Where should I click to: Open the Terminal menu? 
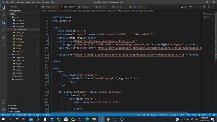[45, 2]
